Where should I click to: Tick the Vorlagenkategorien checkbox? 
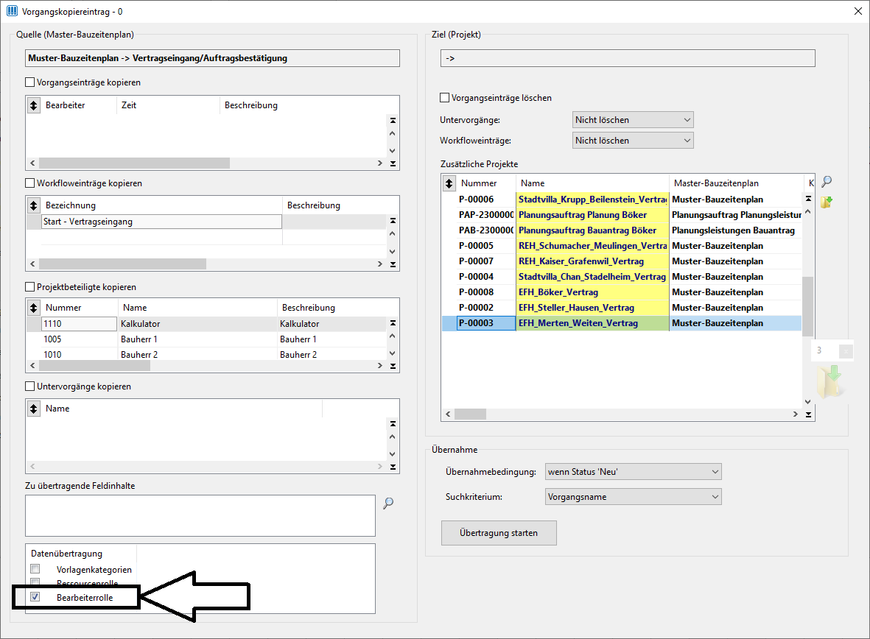pos(35,569)
